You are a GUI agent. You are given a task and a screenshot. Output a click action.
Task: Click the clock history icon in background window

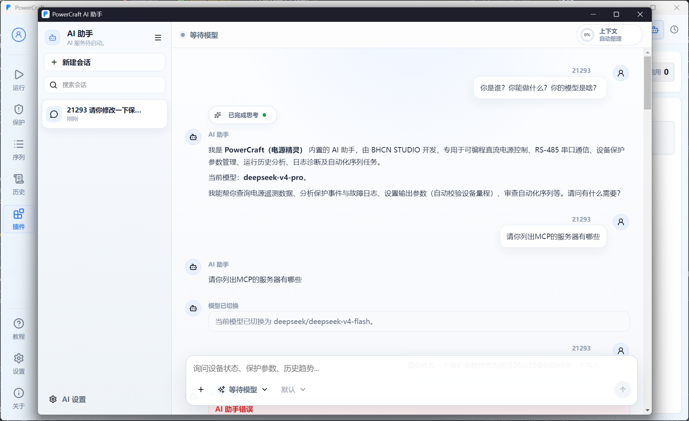[674, 30]
